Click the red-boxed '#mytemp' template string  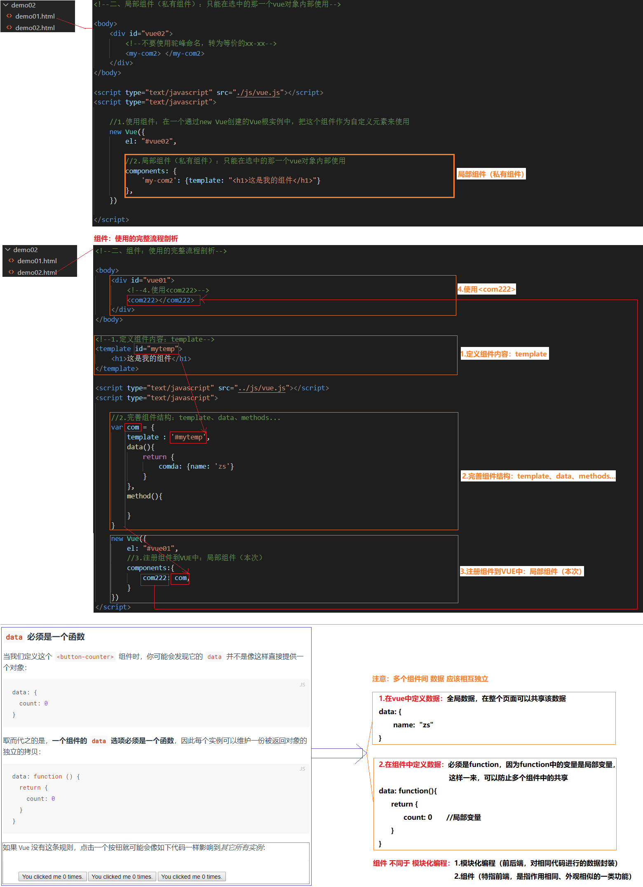coord(188,437)
